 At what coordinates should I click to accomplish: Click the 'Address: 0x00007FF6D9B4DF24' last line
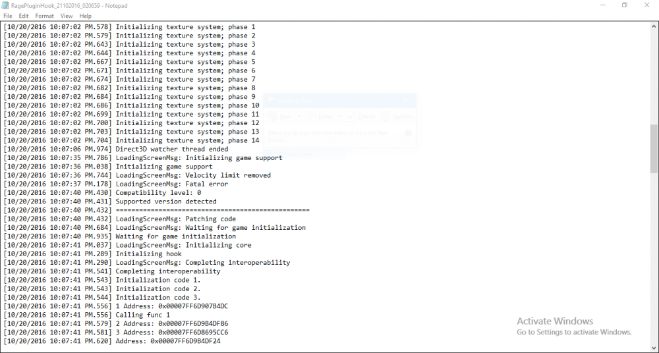(112, 341)
